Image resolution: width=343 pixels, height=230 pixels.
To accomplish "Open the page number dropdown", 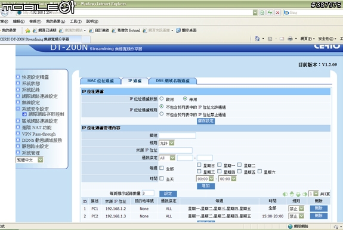I will click(x=313, y=194).
